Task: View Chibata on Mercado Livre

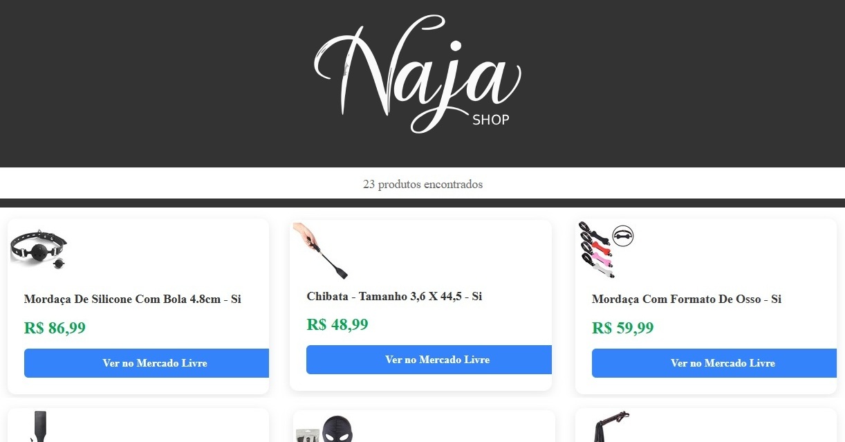Action: [x=429, y=360]
